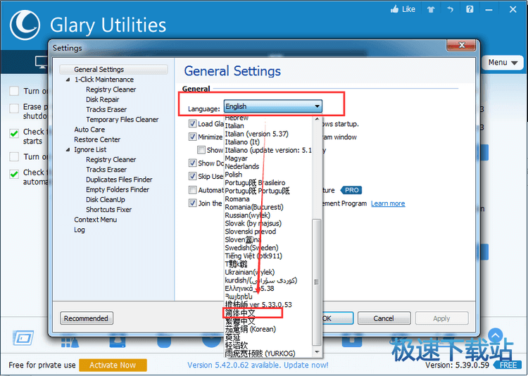Select Auto Care in settings tree
The height and width of the screenshot is (376, 528).
89,130
